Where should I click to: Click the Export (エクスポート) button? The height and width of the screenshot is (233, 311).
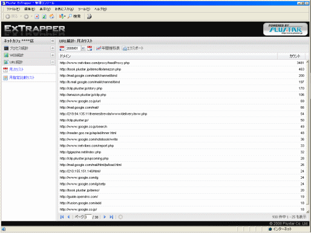tap(133, 48)
